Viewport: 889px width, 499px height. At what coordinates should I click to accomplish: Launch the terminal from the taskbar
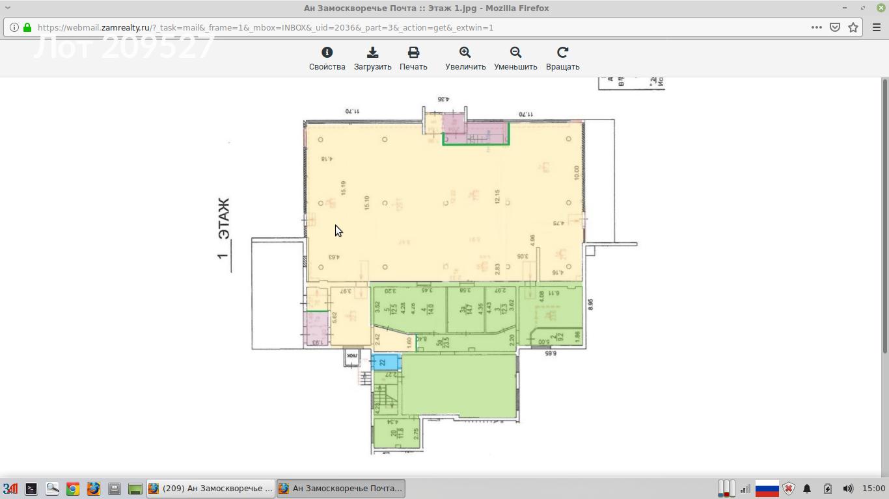31,489
